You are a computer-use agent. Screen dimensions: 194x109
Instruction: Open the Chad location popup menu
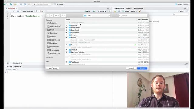click(x=97, y=15)
